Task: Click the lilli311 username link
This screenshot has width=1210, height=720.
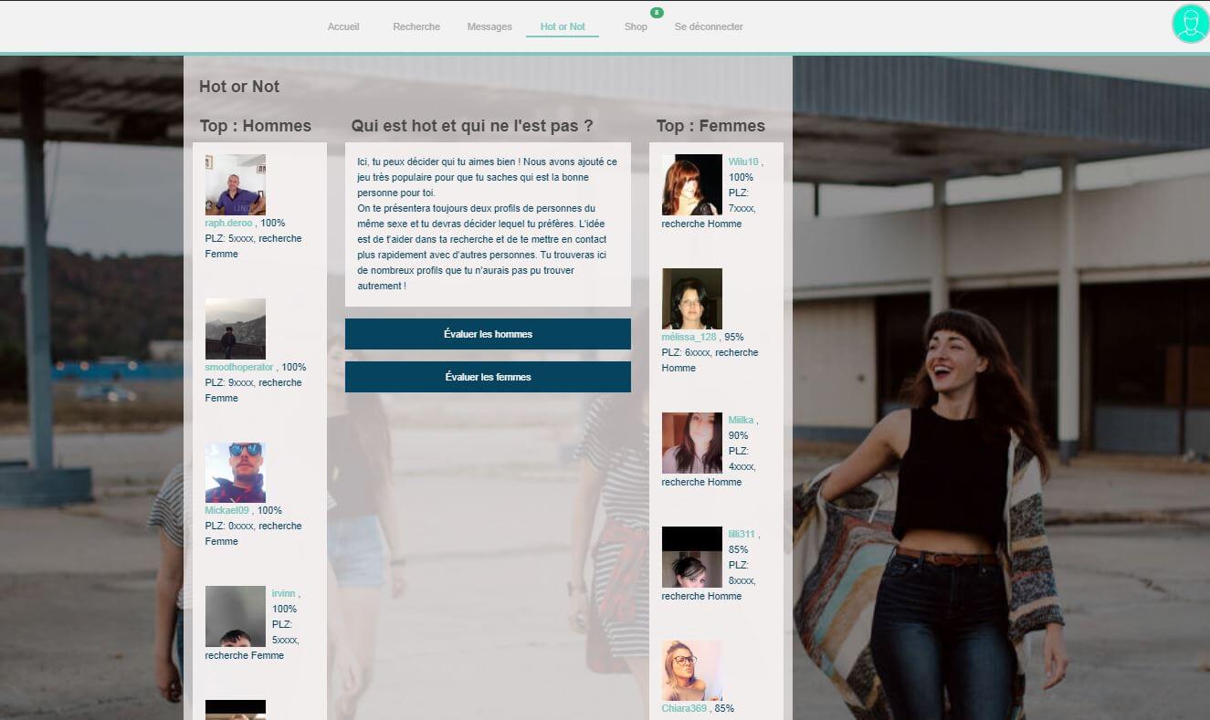Action: click(742, 534)
